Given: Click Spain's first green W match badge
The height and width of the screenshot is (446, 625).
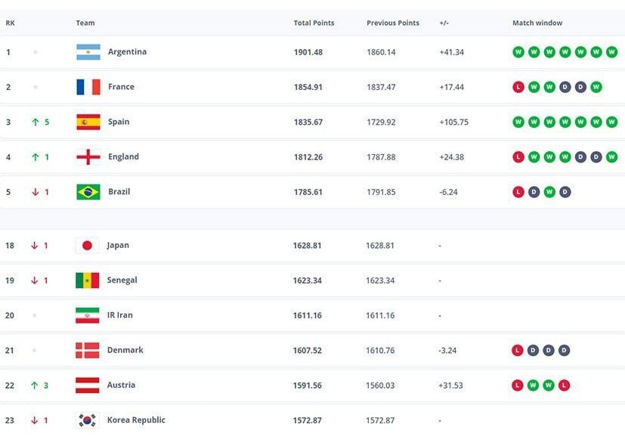Looking at the screenshot, I should pyautogui.click(x=518, y=122).
